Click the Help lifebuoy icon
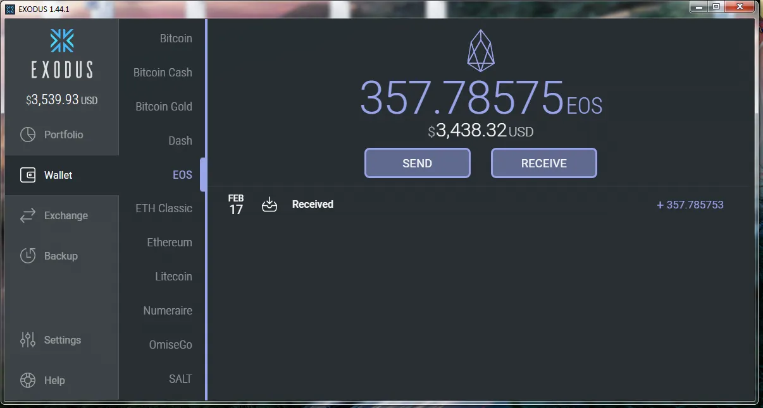 pyautogui.click(x=27, y=380)
